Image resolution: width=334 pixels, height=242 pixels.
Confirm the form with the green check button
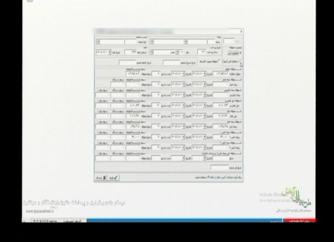[114, 177]
